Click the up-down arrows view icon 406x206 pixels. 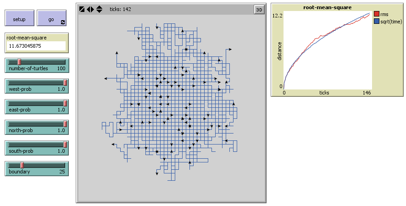point(99,9)
